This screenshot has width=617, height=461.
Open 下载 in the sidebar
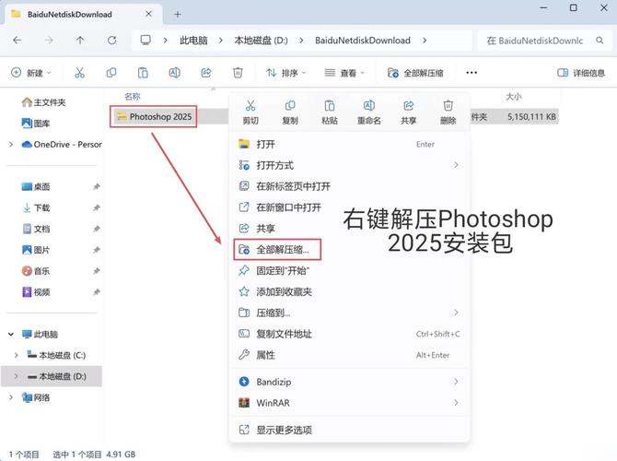36,207
